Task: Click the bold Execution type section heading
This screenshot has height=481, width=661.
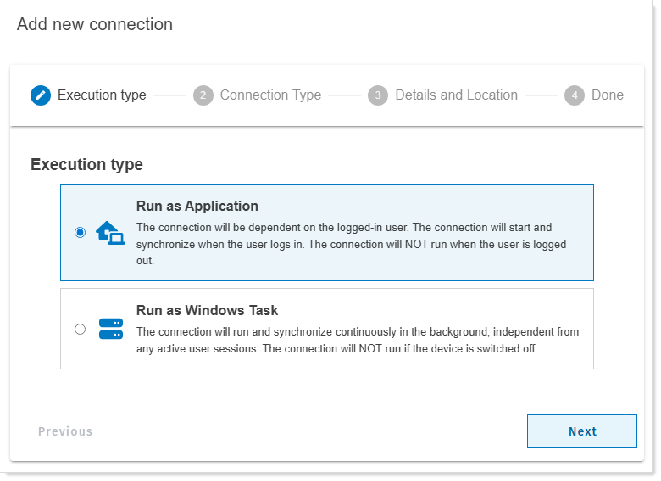Action: pos(87,165)
